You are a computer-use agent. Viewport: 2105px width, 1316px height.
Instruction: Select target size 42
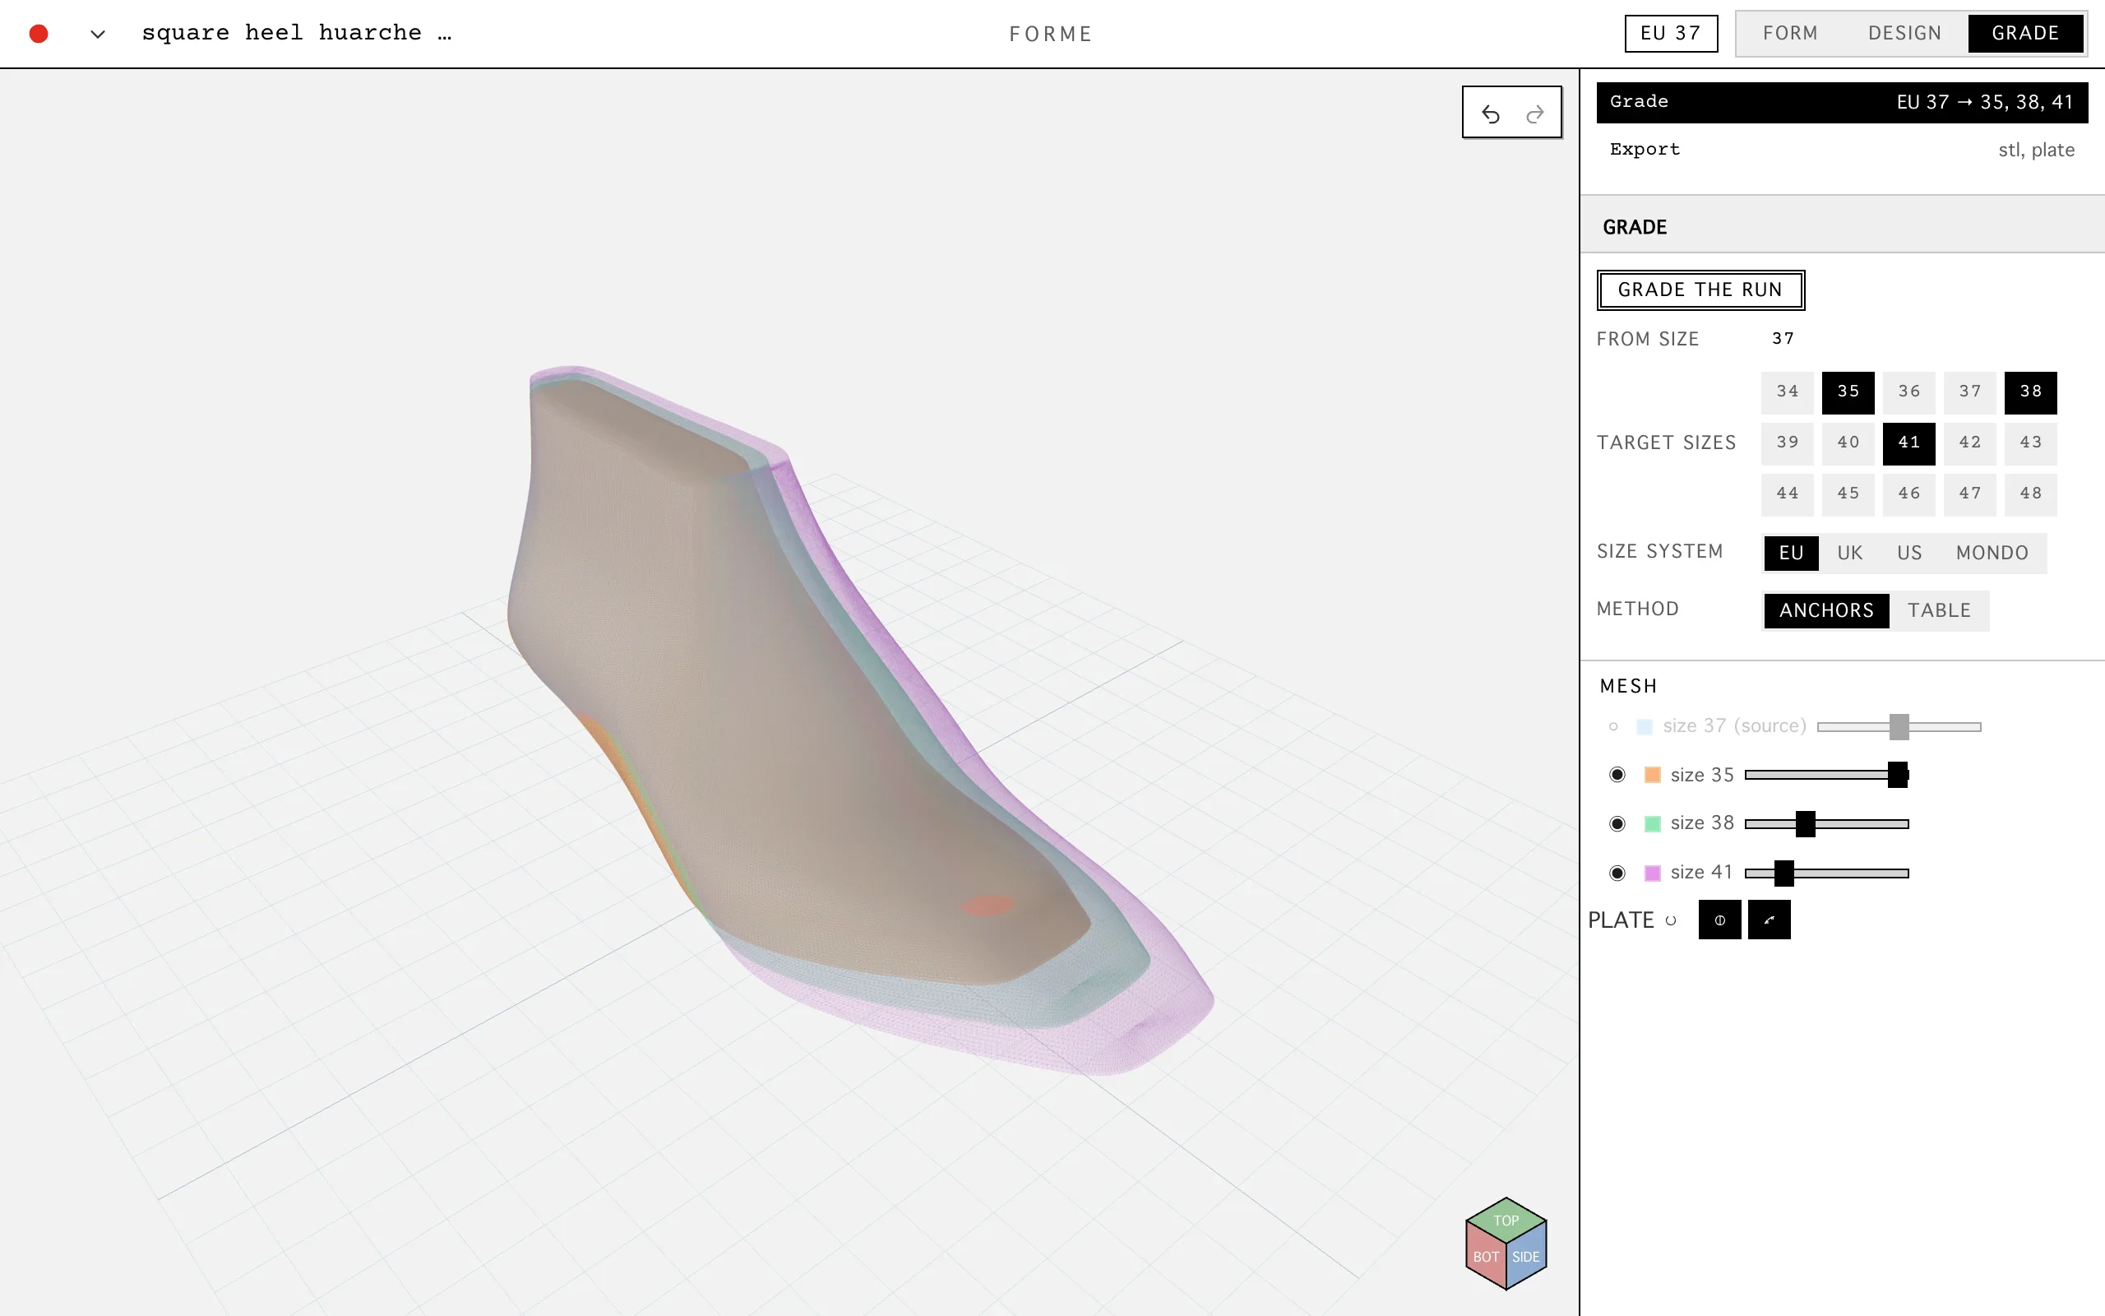pos(1969,443)
